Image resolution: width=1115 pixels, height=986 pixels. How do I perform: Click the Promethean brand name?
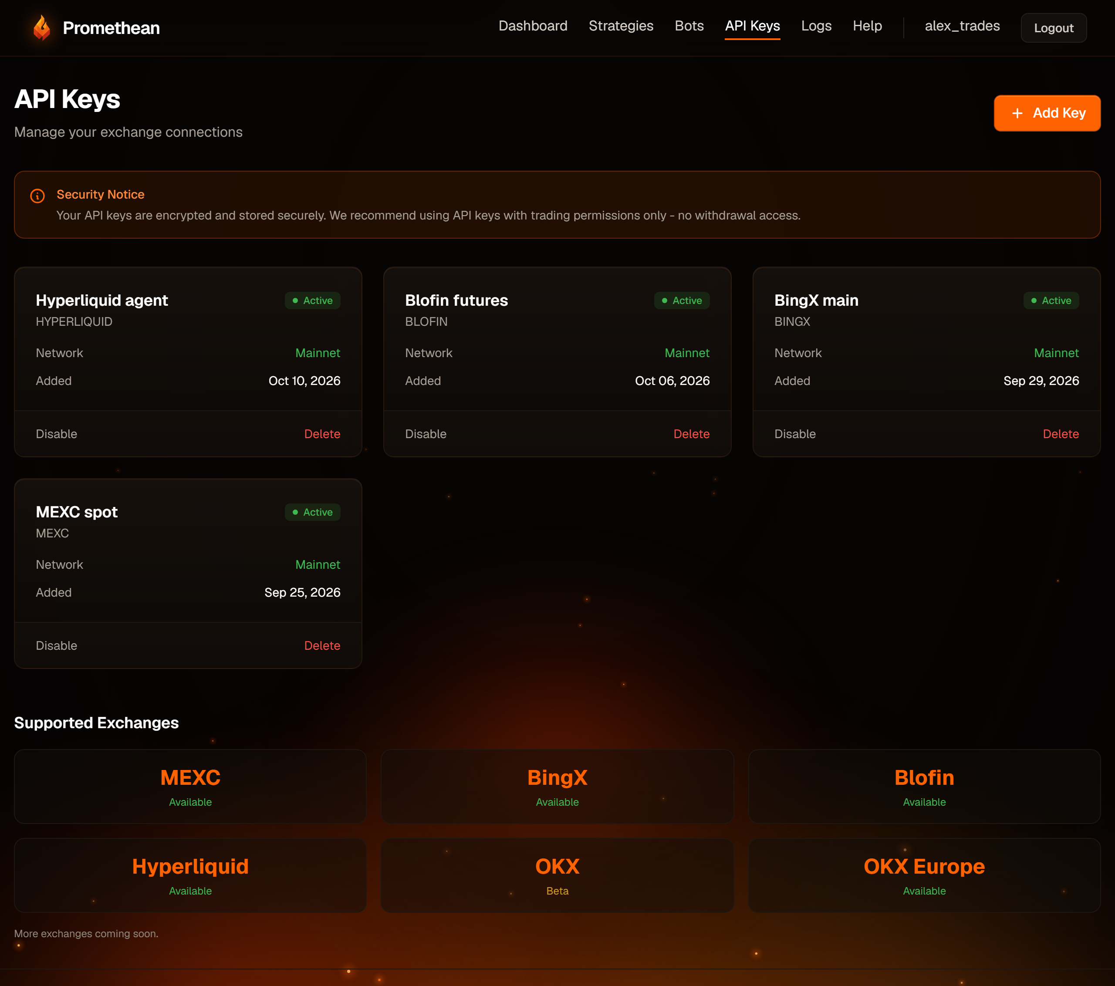pyautogui.click(x=111, y=28)
